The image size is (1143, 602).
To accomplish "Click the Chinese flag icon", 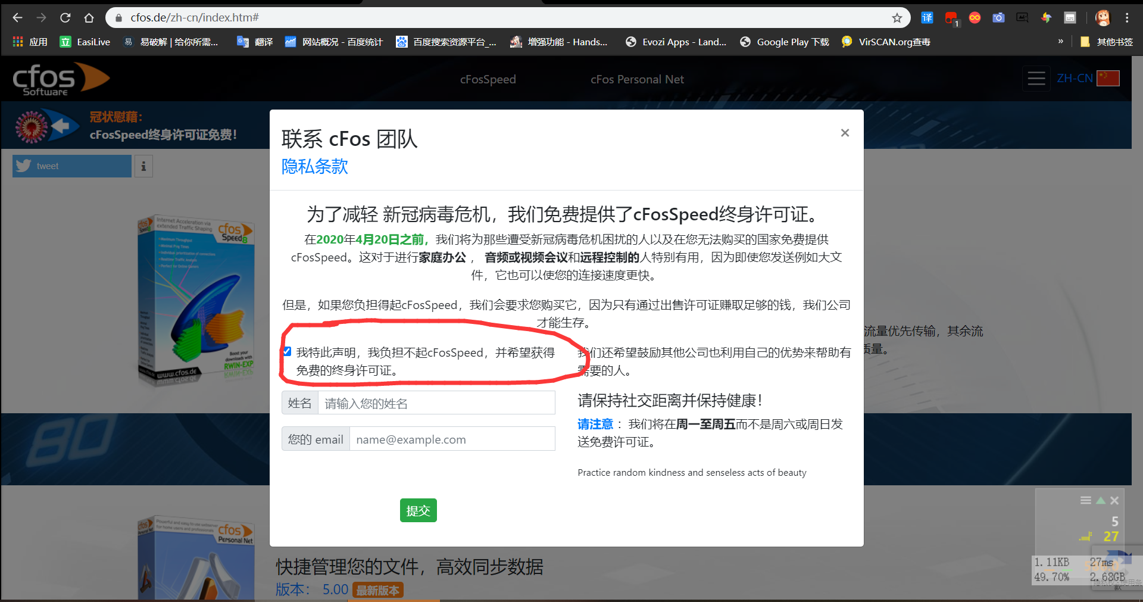I will [x=1108, y=78].
